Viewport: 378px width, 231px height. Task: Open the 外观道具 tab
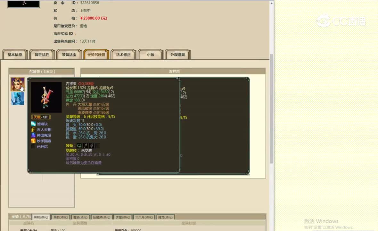tap(178, 55)
